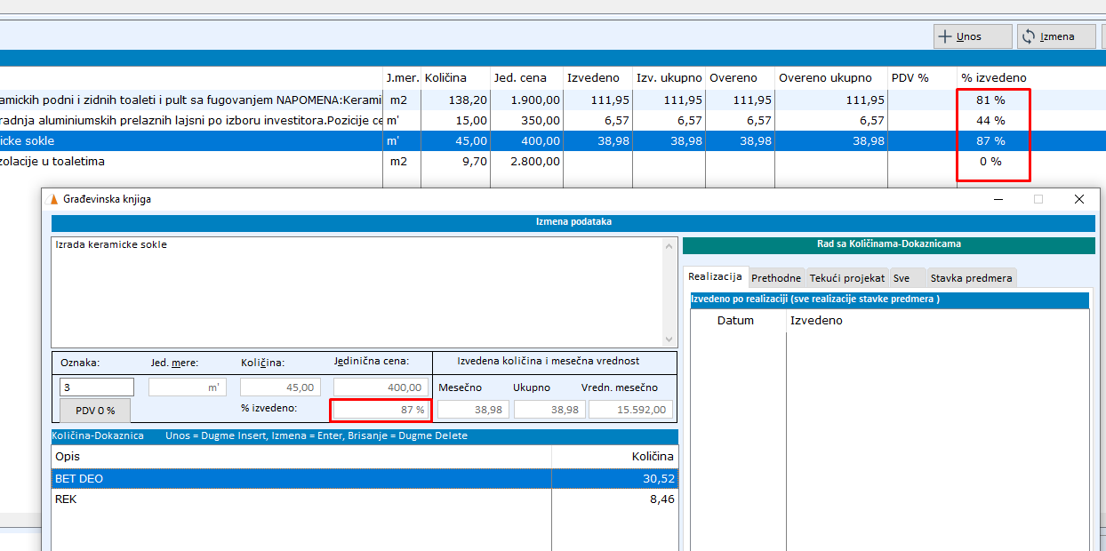Viewport: 1106px width, 551px height.
Task: Click the PDV 0 % button
Action: (x=94, y=411)
